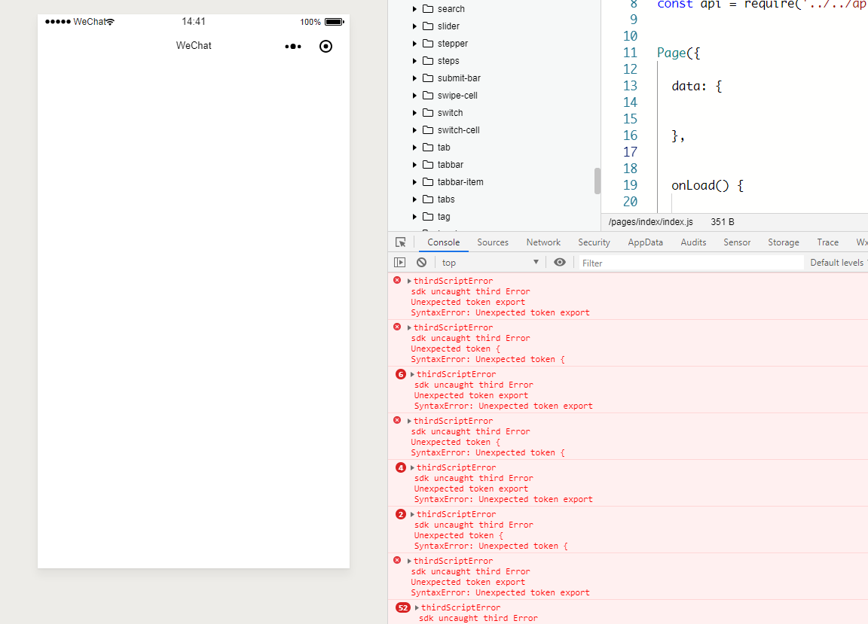868x624 pixels.
Task: Expand the thirdScriptError entry repeated 52 times
Action: click(x=417, y=608)
